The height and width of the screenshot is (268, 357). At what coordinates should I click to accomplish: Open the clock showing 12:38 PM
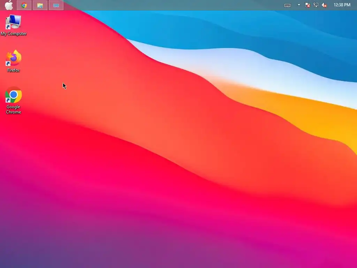point(342,5)
